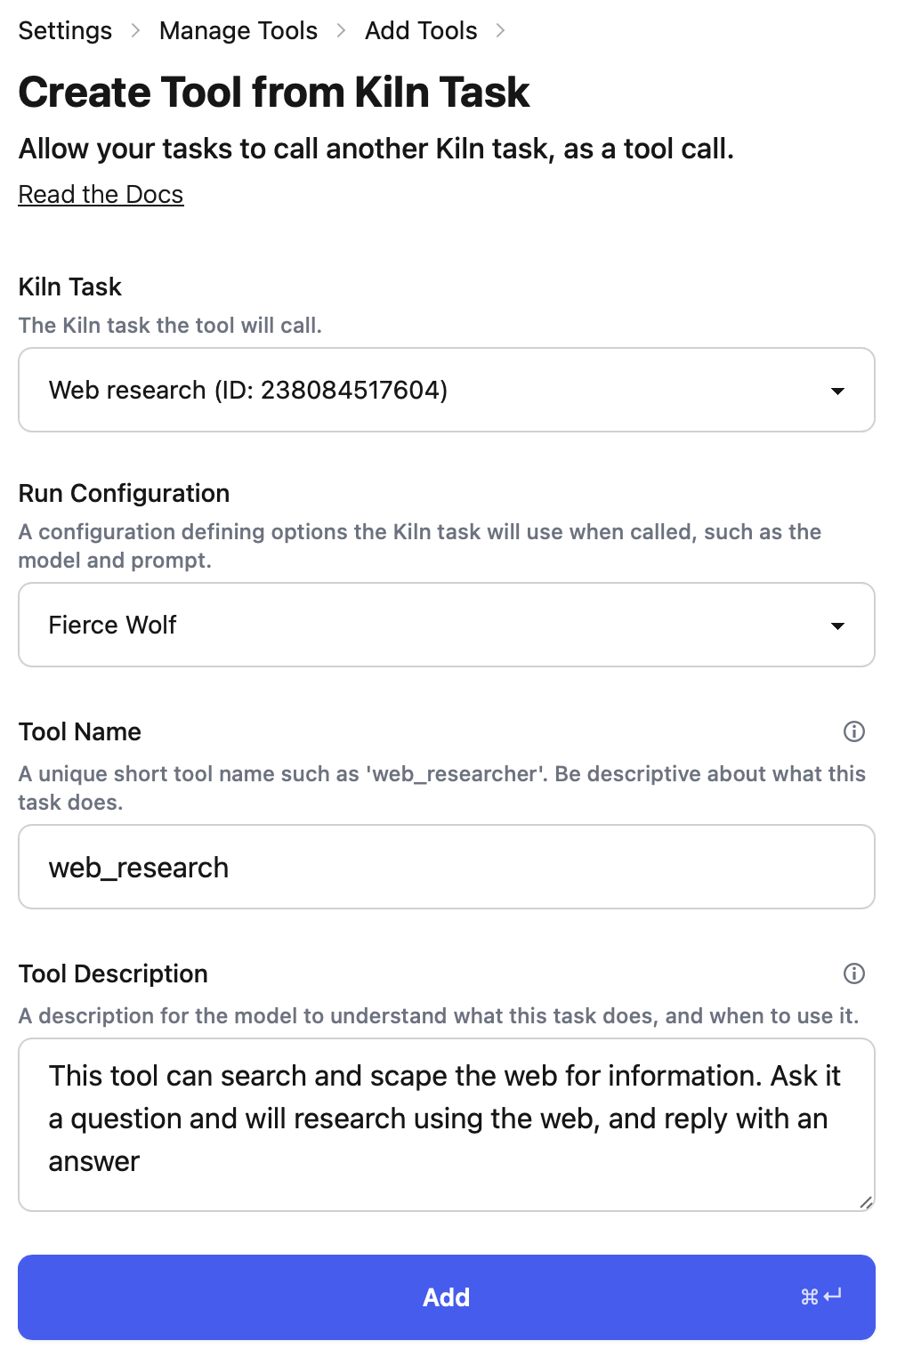Image resolution: width=897 pixels, height=1365 pixels.
Task: Click the keyboard shortcut icon on Add button
Action: tap(820, 1296)
